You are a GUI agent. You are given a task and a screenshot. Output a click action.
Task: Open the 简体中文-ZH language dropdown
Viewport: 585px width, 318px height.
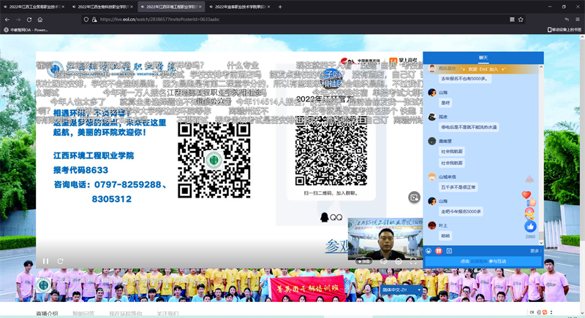coord(401,290)
